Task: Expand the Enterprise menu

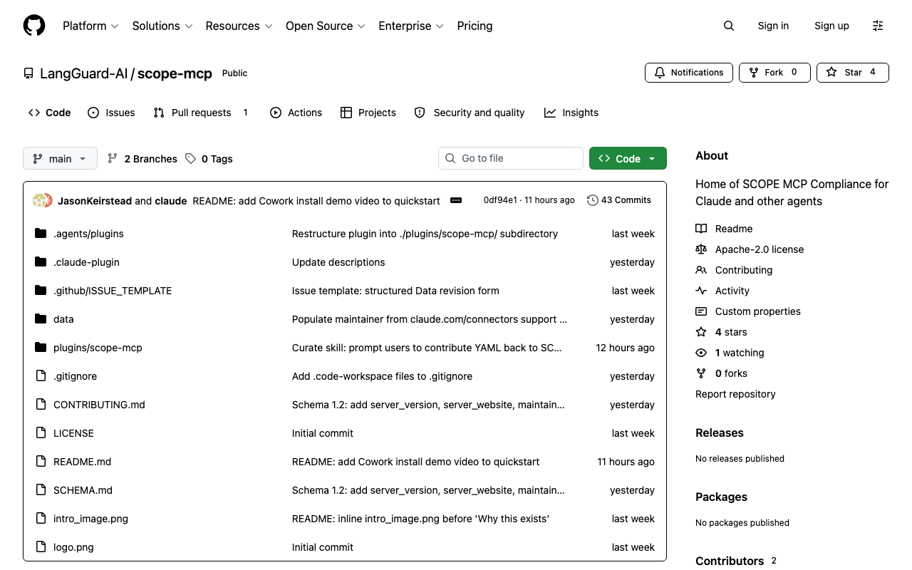Action: coord(411,26)
